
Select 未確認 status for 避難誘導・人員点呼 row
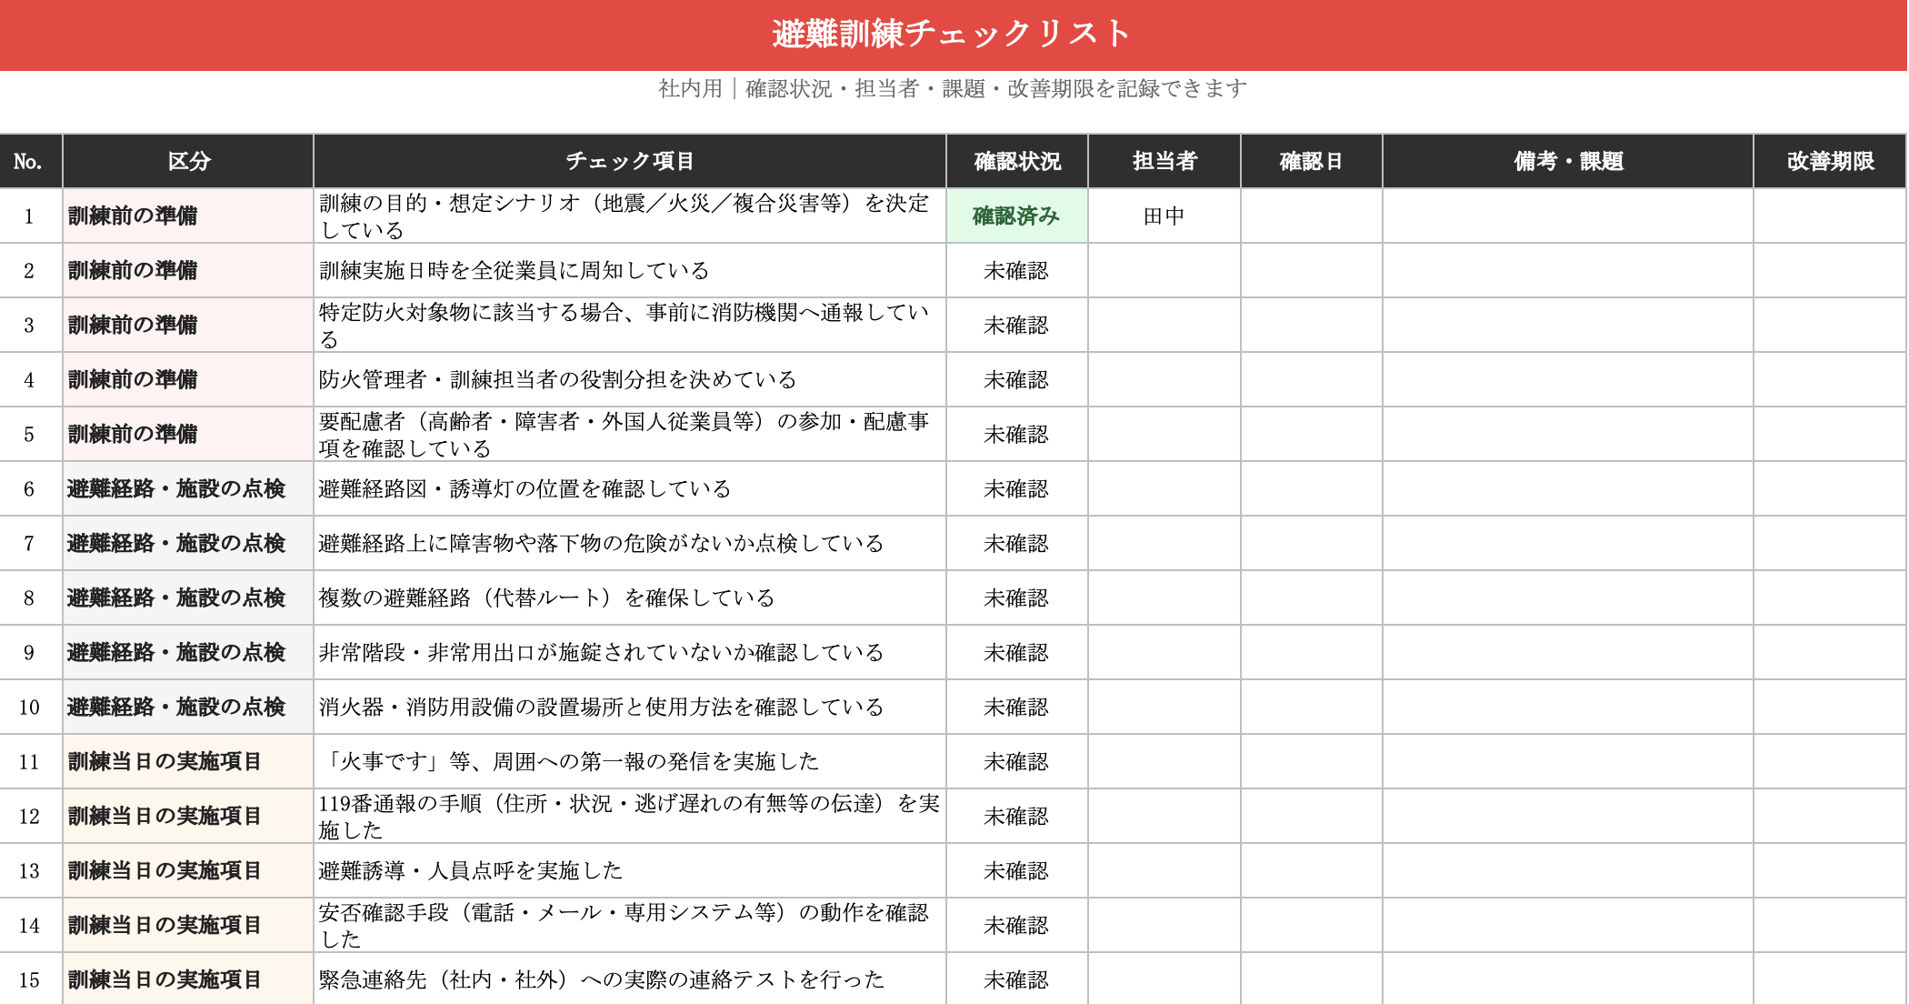[x=1016, y=870]
